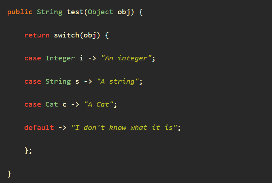The width and height of the screenshot is (272, 183).
Task: Click the closing brace with semicolon of the switch
Action: (x=28, y=151)
